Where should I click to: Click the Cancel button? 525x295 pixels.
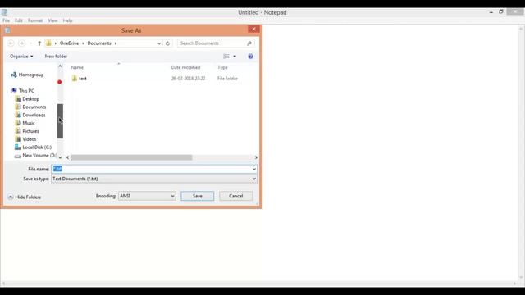tap(235, 196)
